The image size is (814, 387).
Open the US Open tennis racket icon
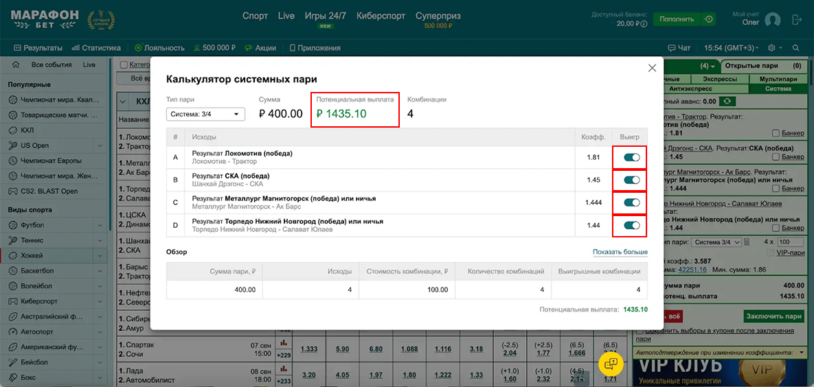[x=13, y=145]
